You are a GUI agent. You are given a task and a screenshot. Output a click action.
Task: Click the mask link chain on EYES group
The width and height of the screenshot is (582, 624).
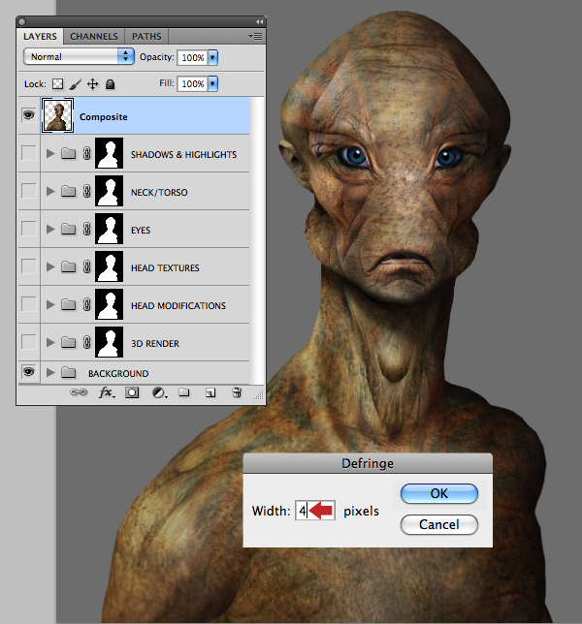point(87,229)
